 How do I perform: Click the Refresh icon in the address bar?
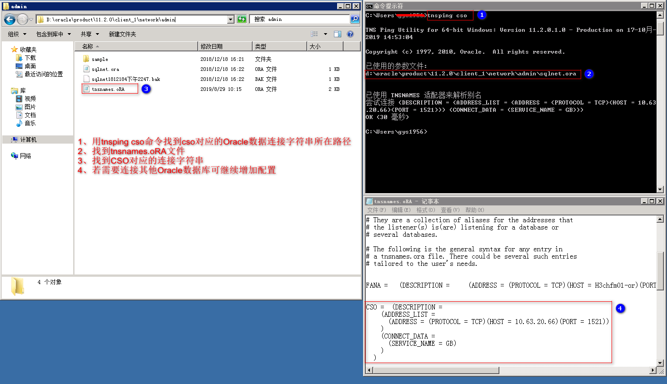tap(242, 20)
